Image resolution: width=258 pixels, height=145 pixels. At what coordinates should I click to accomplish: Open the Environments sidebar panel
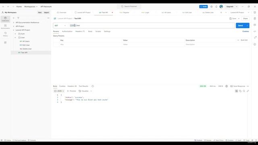[x=5, y=27]
